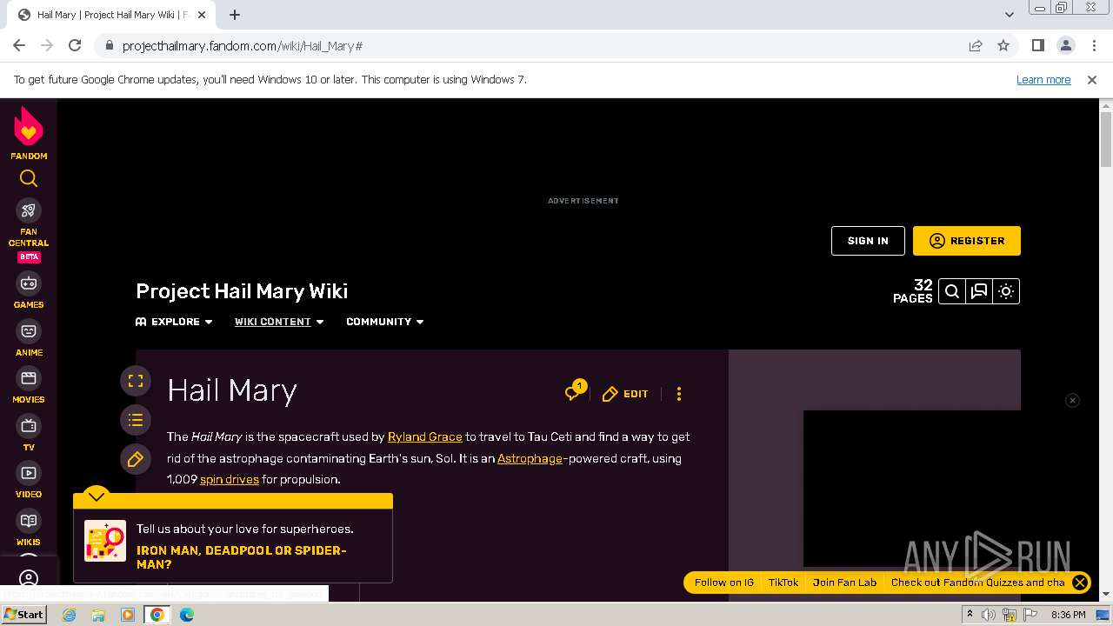Screen dimensions: 1113x626
Task: Open Check out Fandom Quizzes link
Action: 977,583
